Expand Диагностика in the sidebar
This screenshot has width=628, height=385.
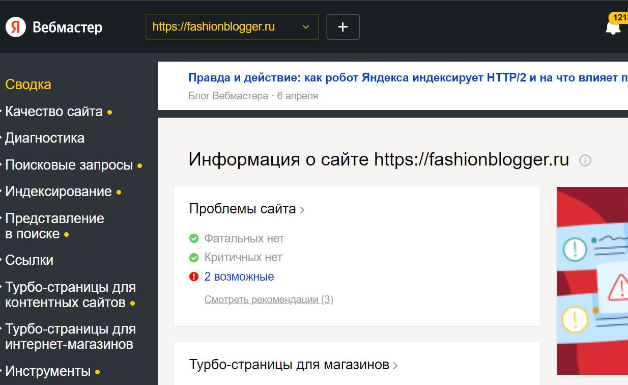click(45, 138)
